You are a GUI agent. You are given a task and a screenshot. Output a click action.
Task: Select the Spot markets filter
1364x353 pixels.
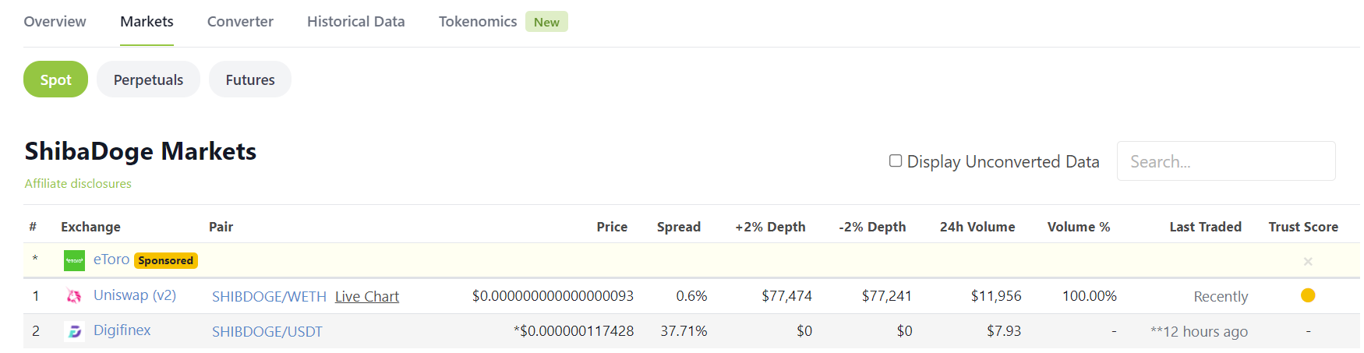pos(55,79)
